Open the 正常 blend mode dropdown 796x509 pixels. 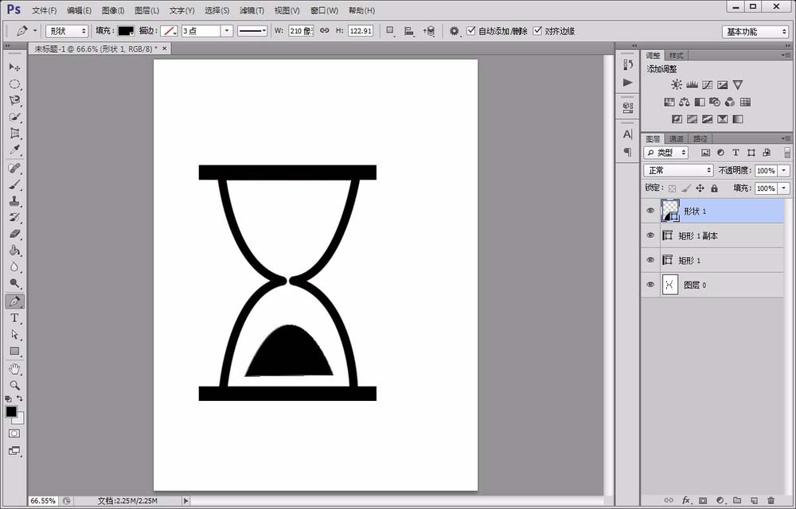click(678, 170)
